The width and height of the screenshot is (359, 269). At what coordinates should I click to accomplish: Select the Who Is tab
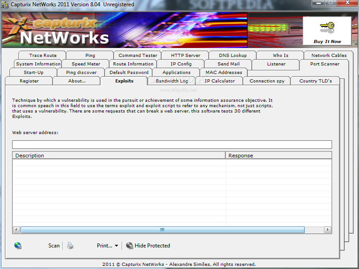pos(280,55)
